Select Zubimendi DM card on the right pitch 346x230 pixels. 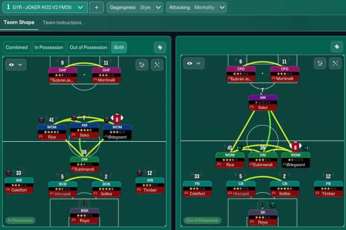[263, 160]
